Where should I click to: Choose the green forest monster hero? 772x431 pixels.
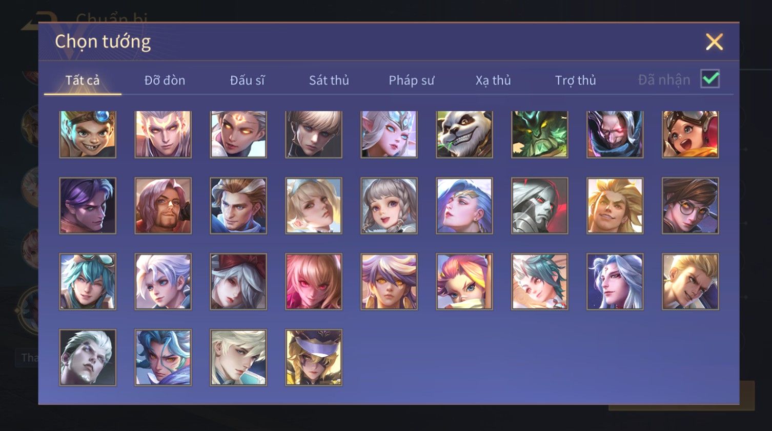[540, 134]
